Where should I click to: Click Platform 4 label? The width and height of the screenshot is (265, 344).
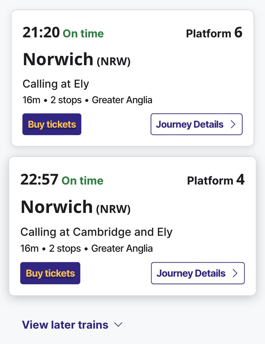(216, 180)
